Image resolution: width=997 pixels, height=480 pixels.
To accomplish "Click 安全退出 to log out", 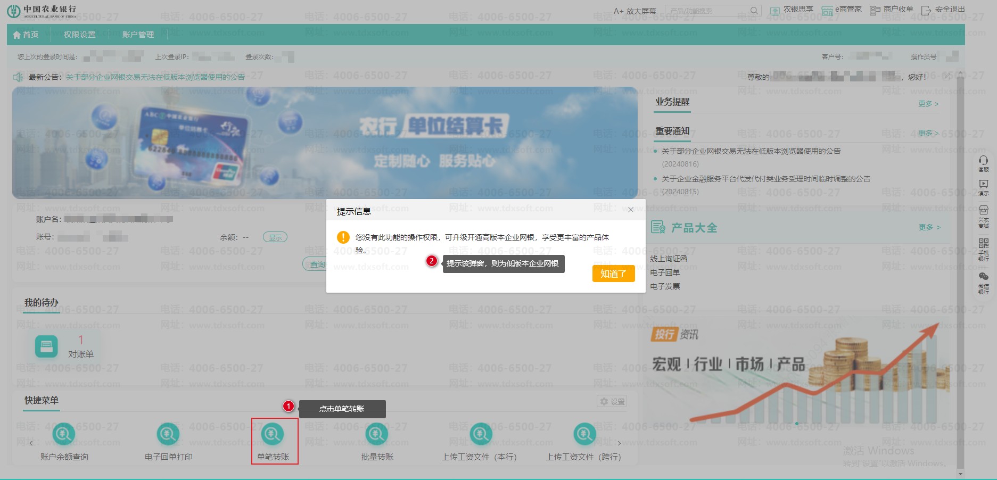I will (x=943, y=10).
